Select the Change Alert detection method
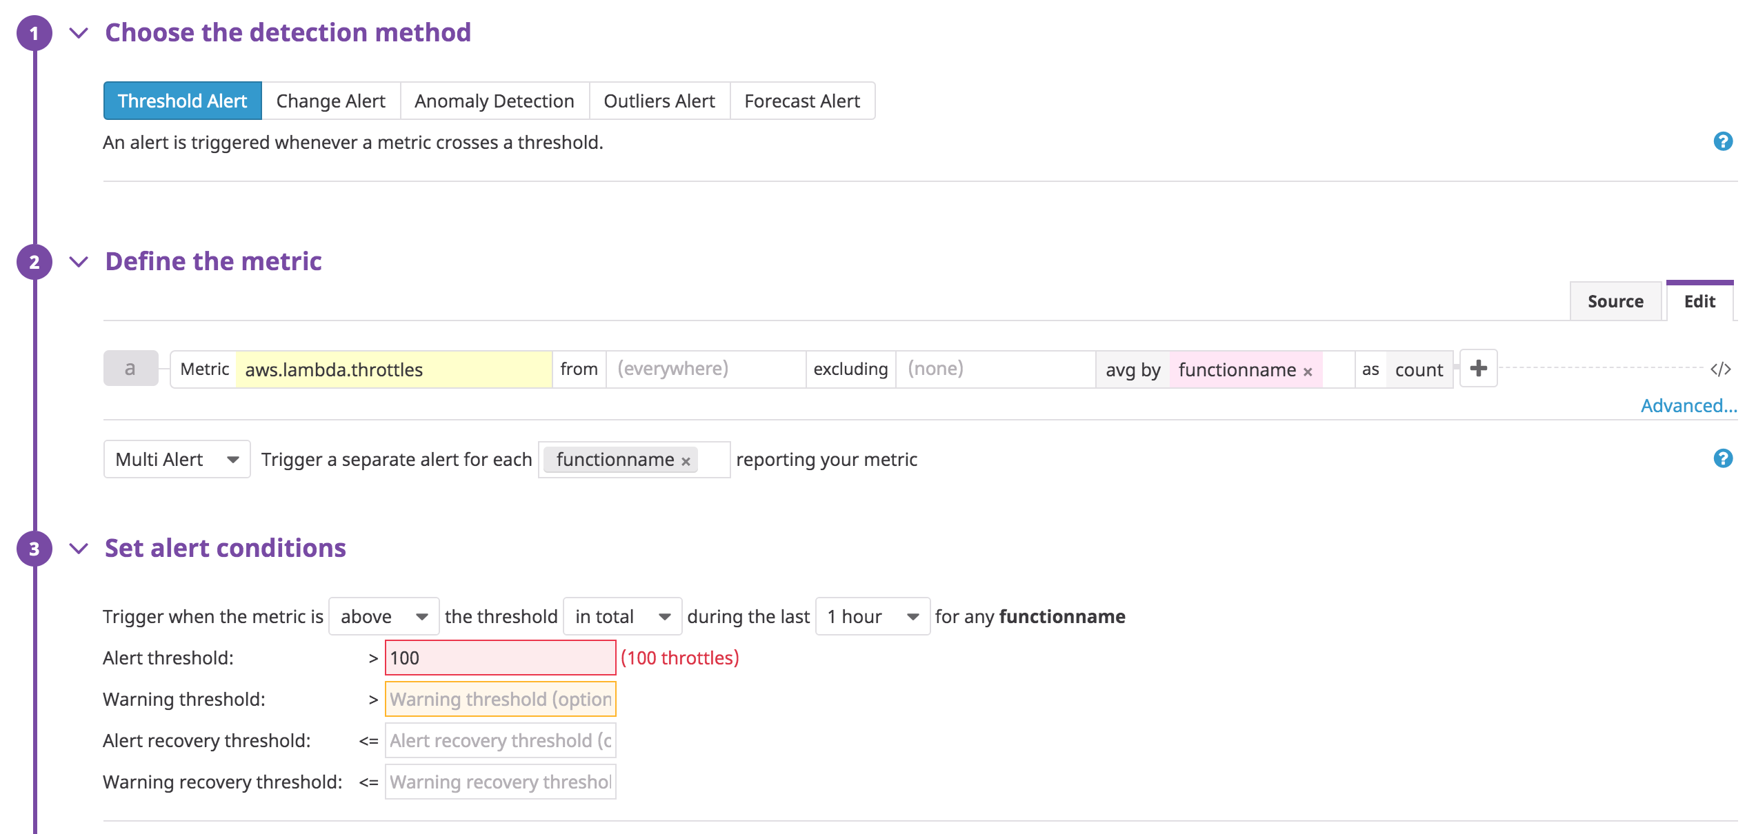The width and height of the screenshot is (1756, 834). (330, 101)
